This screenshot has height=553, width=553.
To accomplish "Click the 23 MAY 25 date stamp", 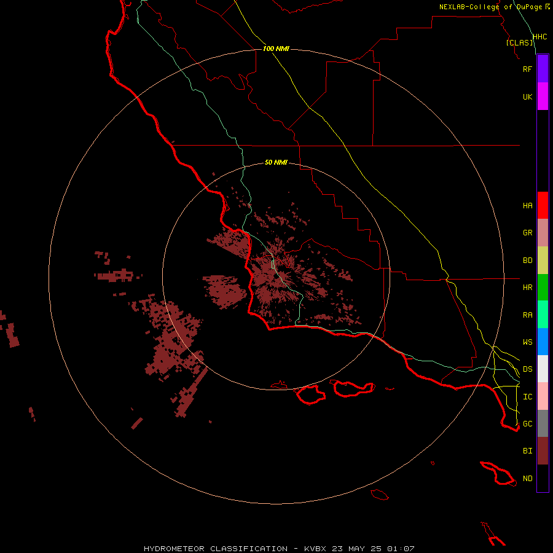I will (357, 549).
